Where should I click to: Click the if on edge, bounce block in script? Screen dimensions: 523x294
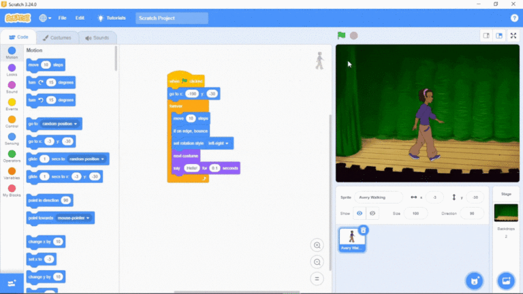point(191,131)
